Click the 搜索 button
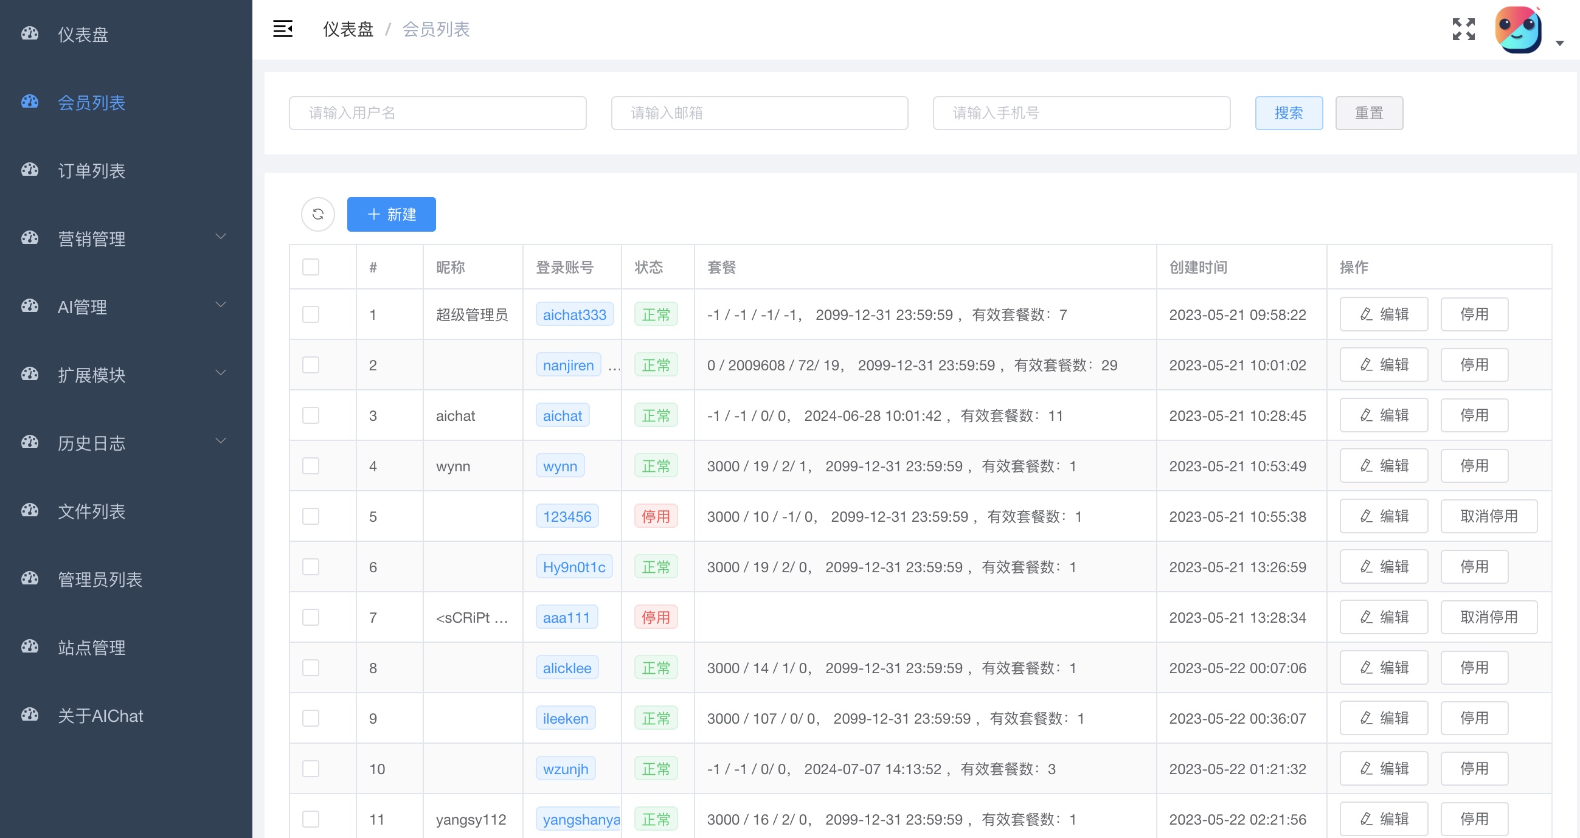Image resolution: width=1580 pixels, height=838 pixels. coord(1288,113)
